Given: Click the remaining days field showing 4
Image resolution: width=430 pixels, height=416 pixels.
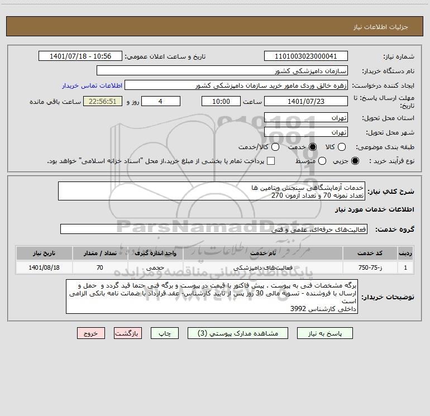Looking at the screenshot, I should point(161,101).
